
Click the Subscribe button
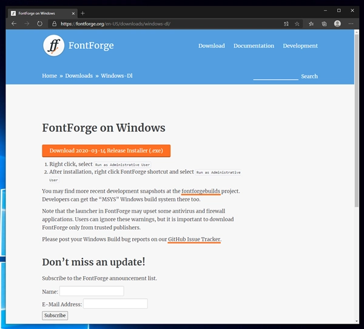point(55,316)
